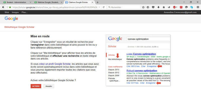Bookmark this page with the star icon
This screenshot has height=96, width=201.
[x=143, y=7]
